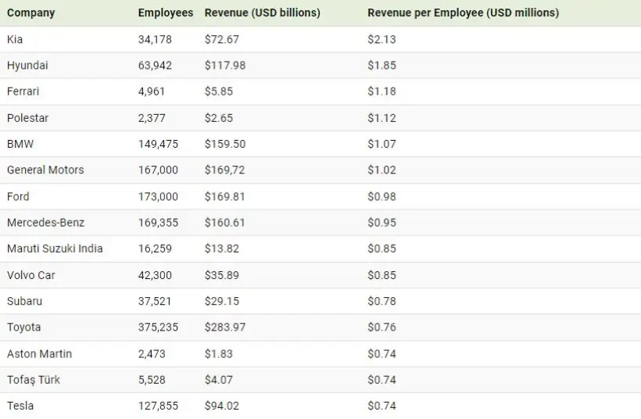
Task: Click the Ferrari revenue value $5.85
Action: coord(218,91)
